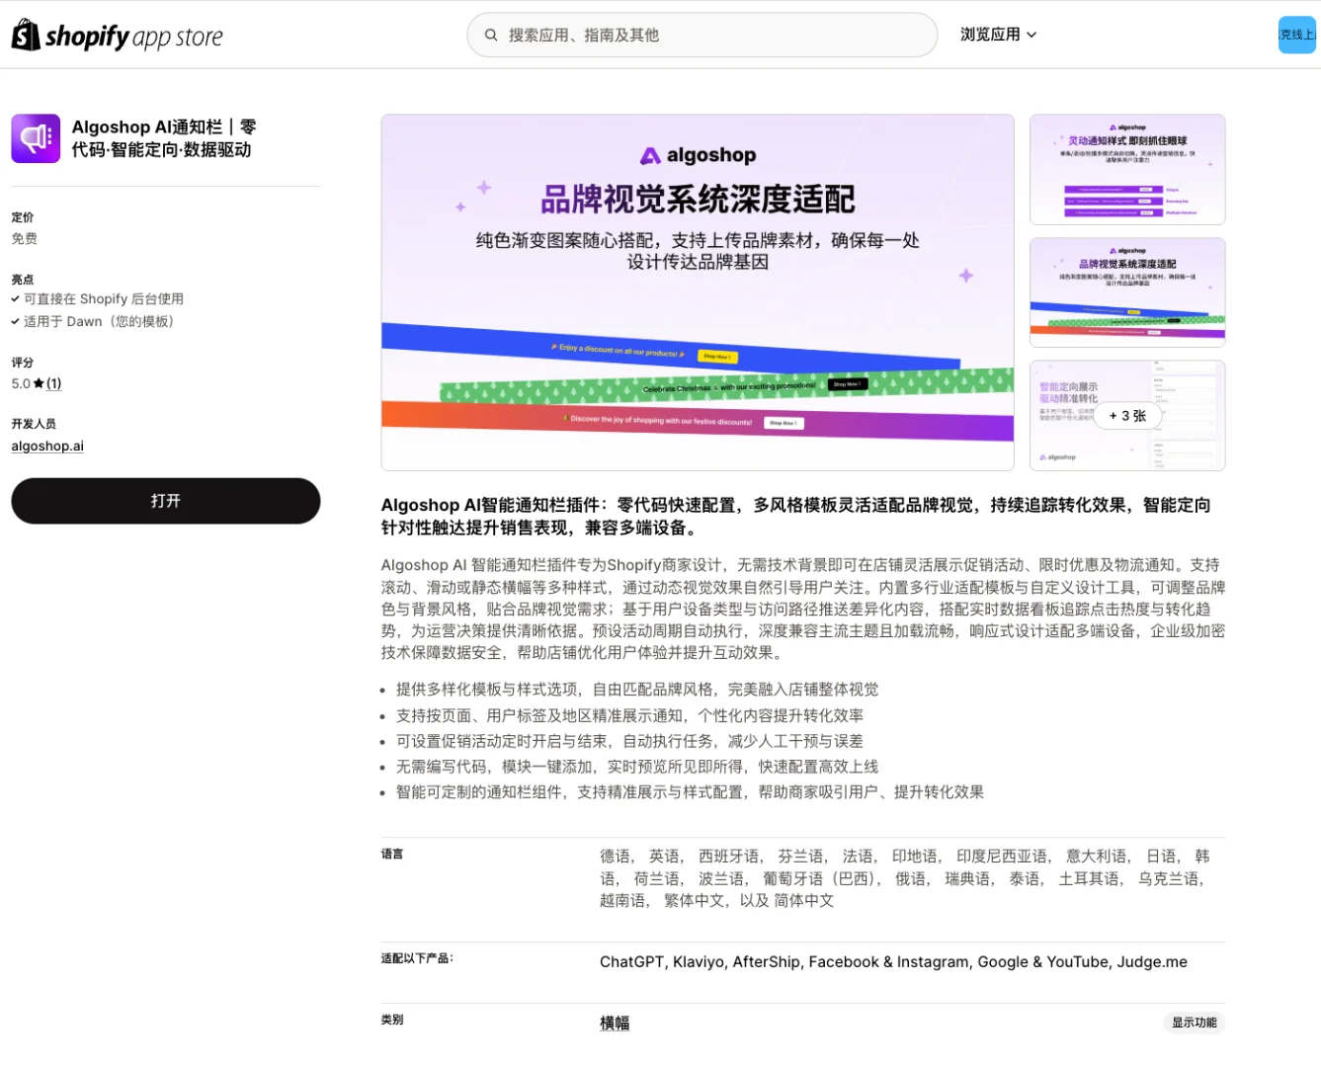
Task: Click the magnifier icon in the search bar
Action: [491, 34]
